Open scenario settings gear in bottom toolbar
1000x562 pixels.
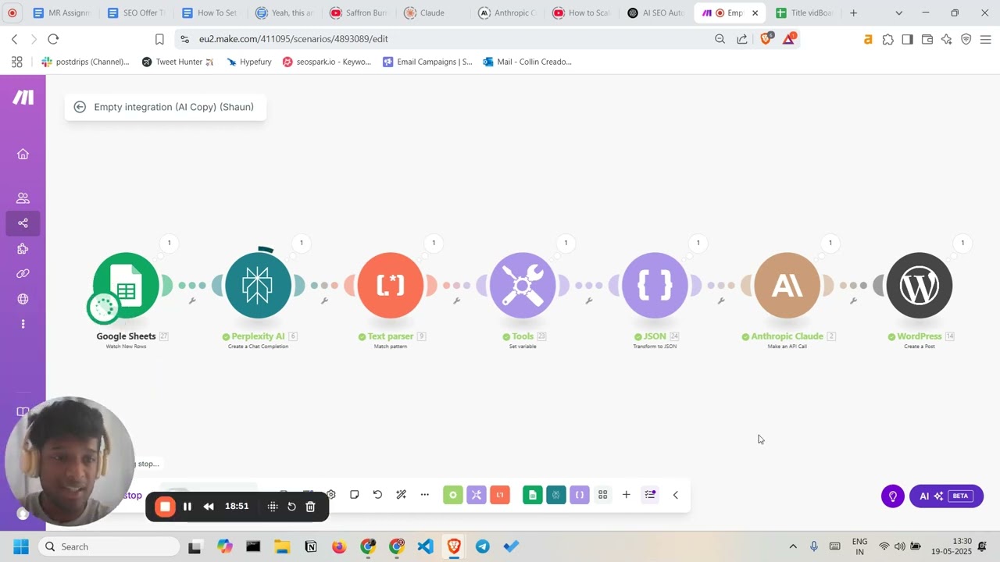click(x=331, y=495)
